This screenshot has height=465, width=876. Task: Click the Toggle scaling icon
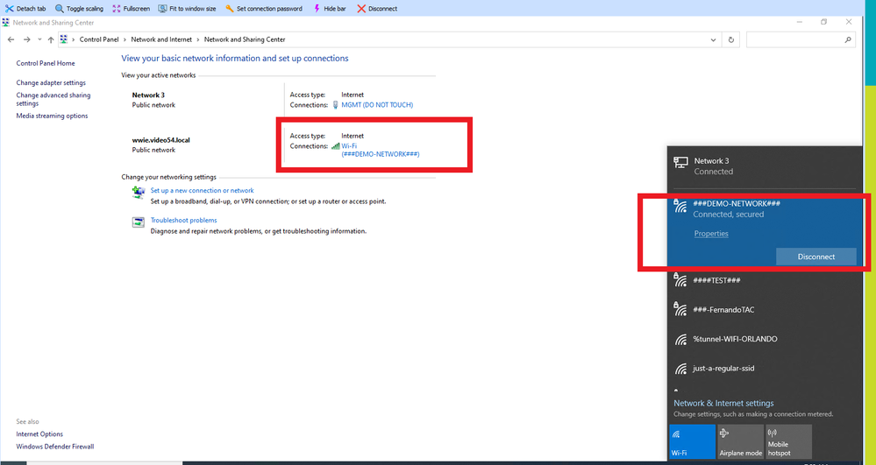coord(60,9)
